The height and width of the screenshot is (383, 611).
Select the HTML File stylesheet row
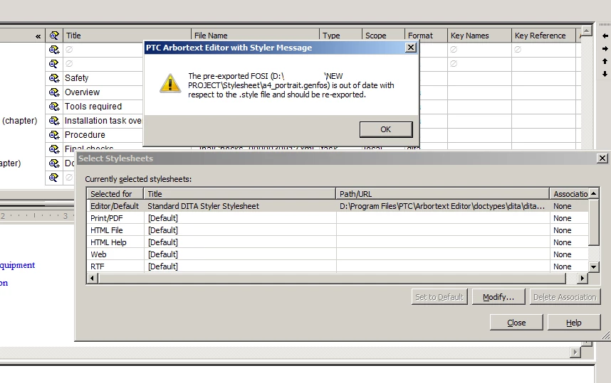pyautogui.click(x=338, y=230)
